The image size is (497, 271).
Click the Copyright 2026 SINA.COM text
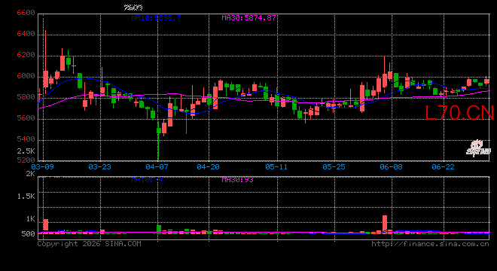click(90, 244)
